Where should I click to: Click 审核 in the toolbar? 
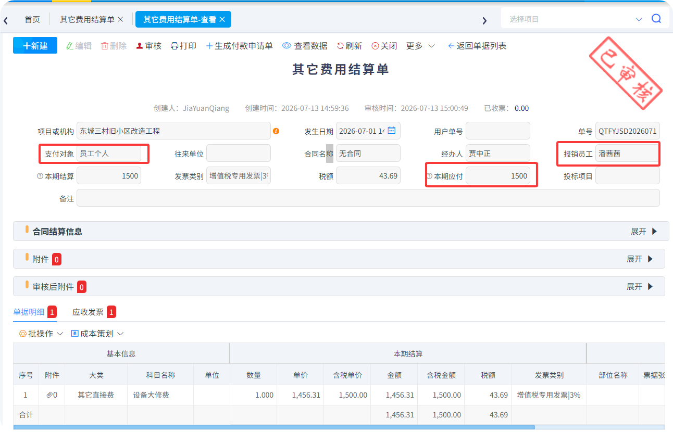[x=148, y=46]
